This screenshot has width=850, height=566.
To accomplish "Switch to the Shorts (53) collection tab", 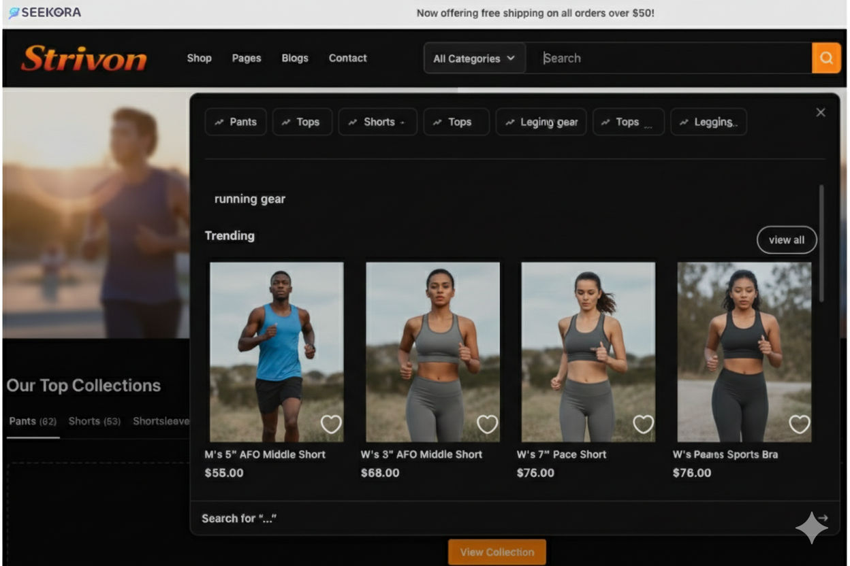I will click(94, 421).
